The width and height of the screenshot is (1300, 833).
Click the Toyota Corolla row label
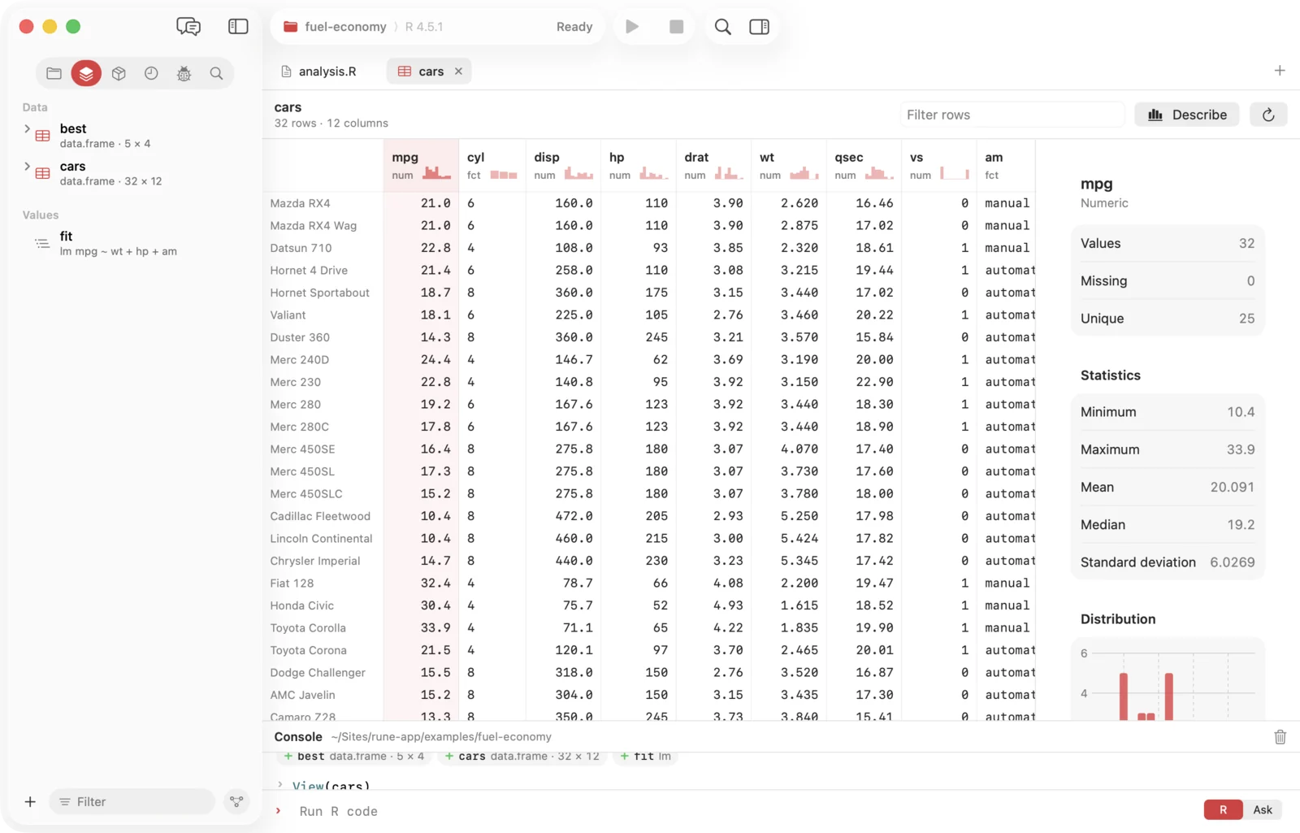308,628
